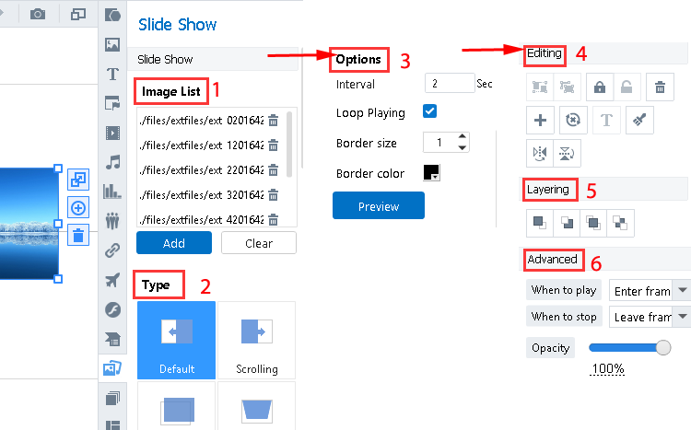Click the Add image button
This screenshot has width=691, height=430.
tap(173, 243)
